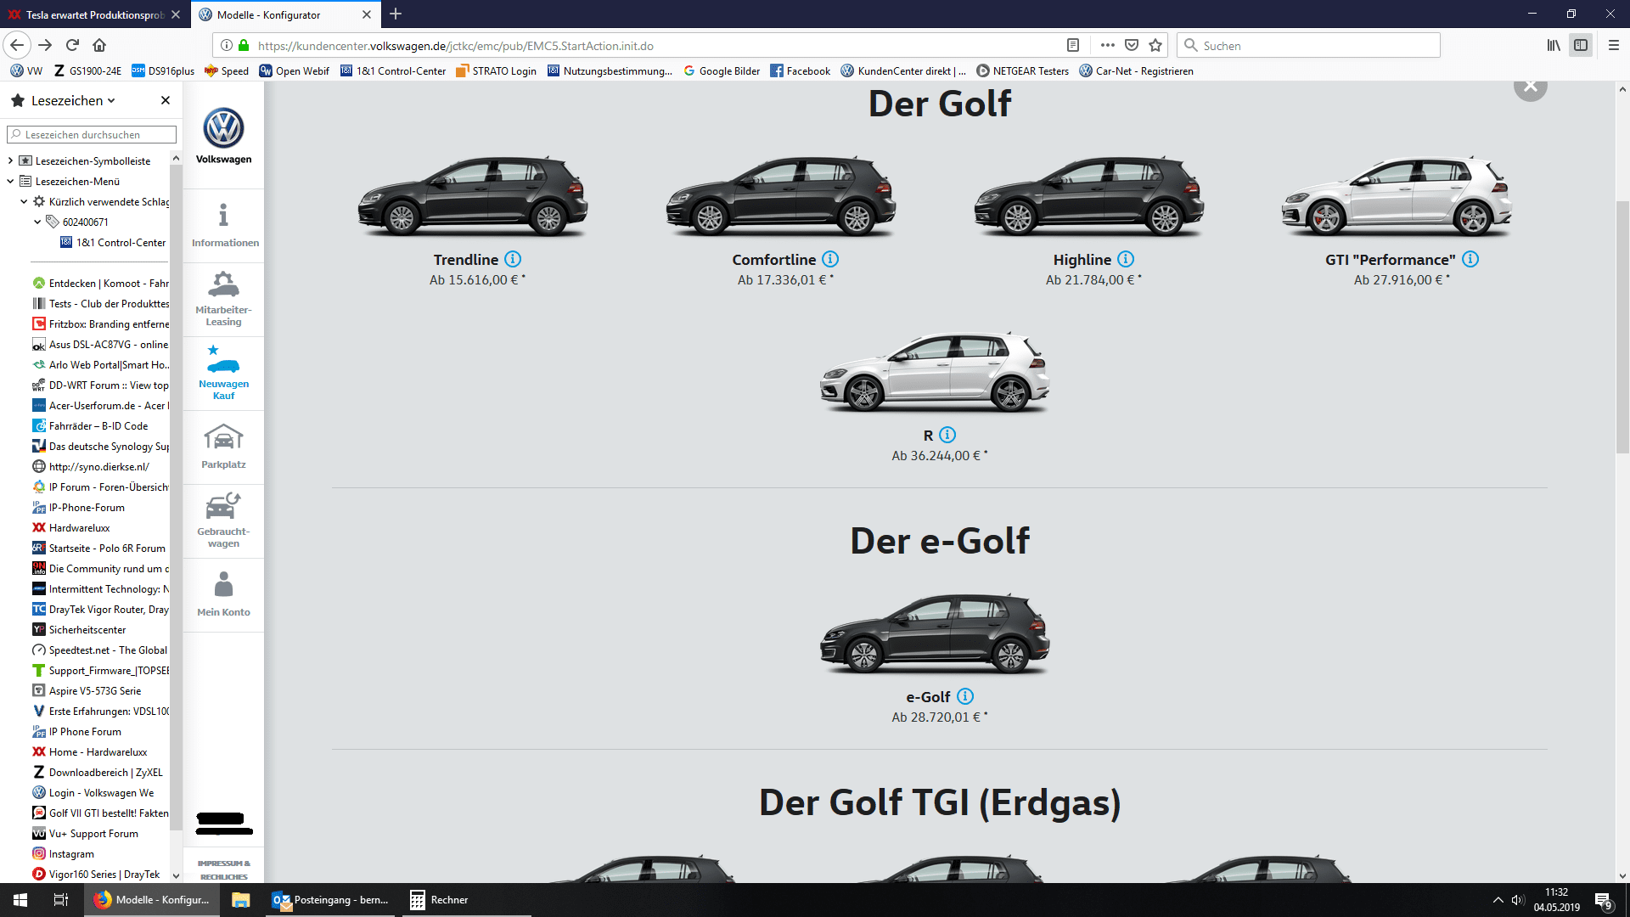Go back to previous page

pyautogui.click(x=17, y=45)
